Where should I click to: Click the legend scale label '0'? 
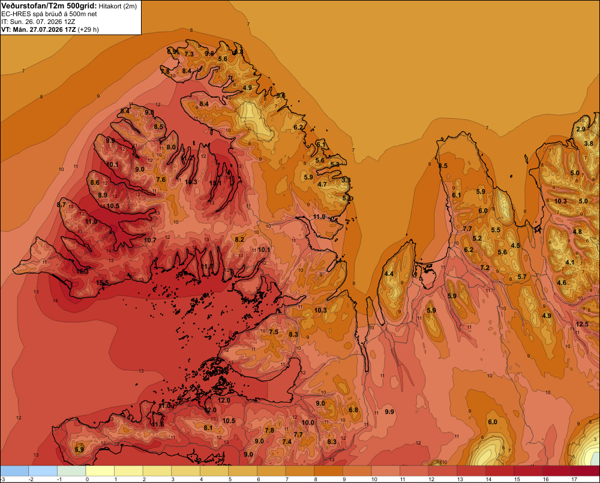click(x=87, y=479)
